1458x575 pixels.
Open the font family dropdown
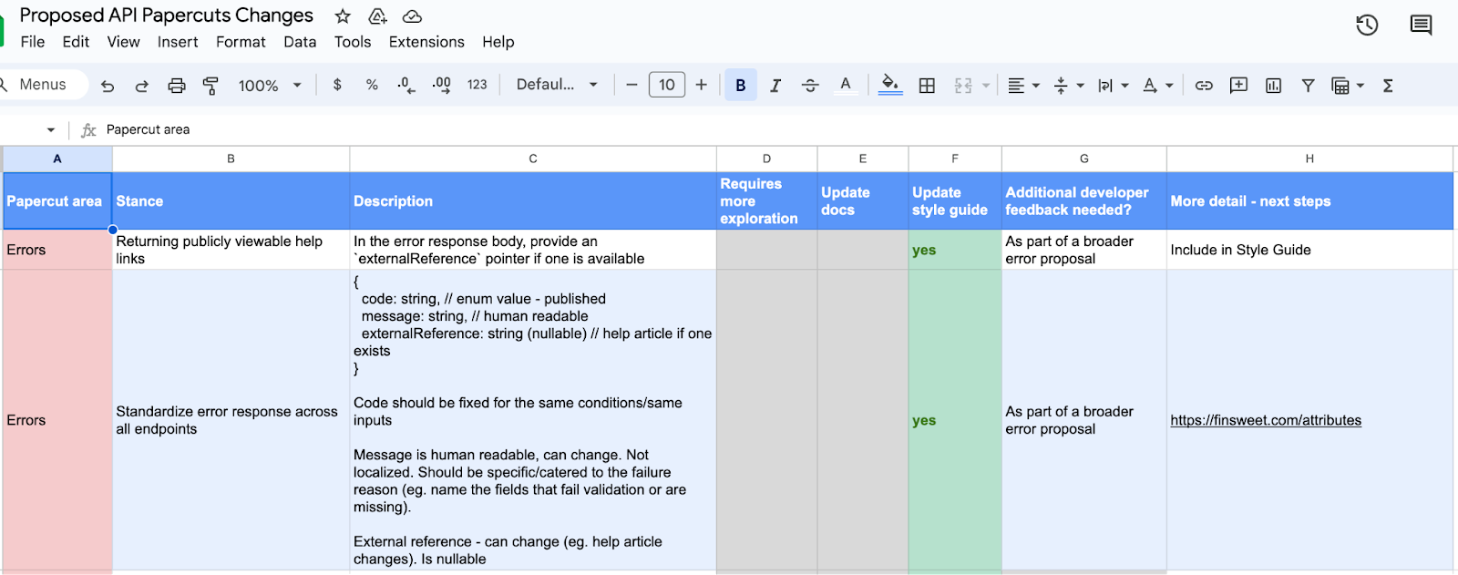click(557, 85)
